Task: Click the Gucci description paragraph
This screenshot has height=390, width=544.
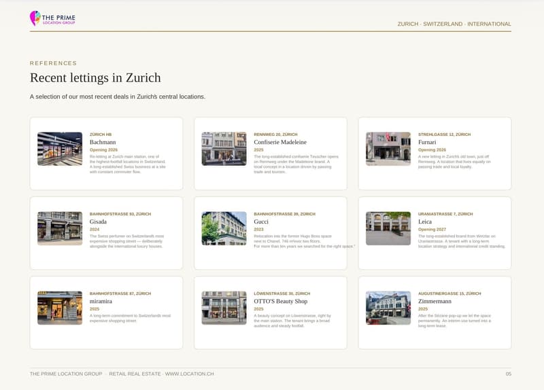Action: pos(304,241)
